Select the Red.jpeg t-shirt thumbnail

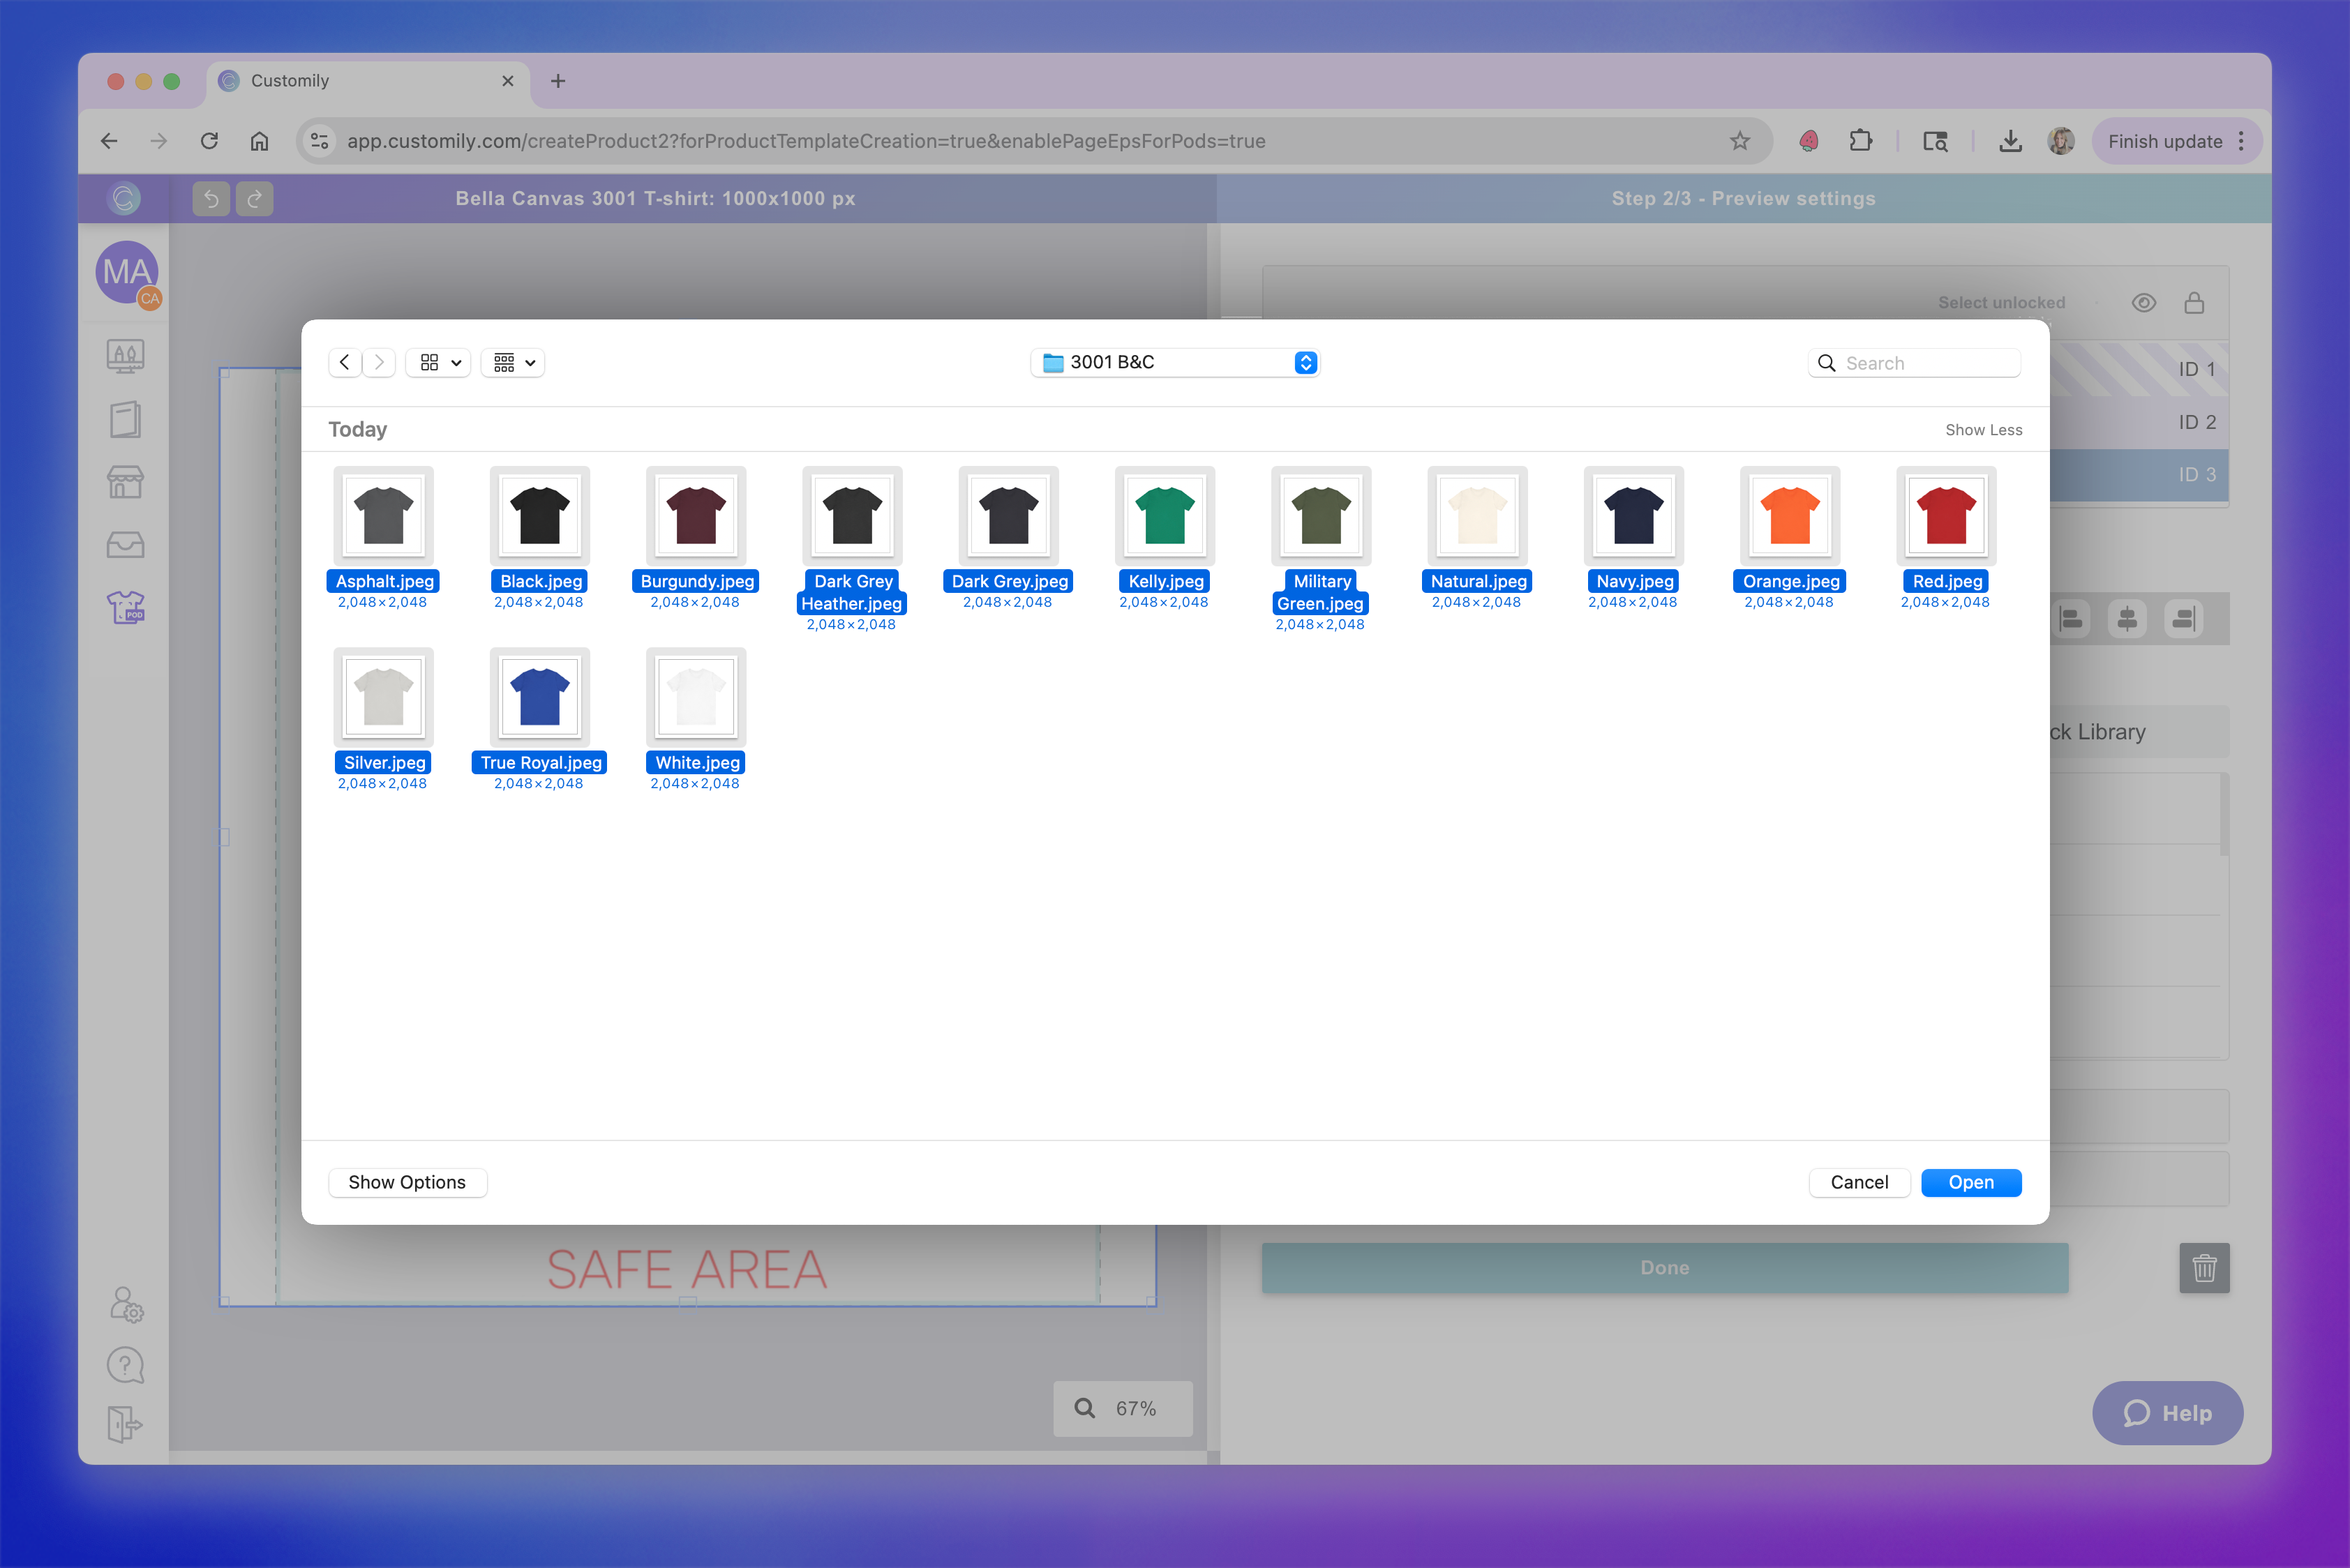coord(1946,515)
